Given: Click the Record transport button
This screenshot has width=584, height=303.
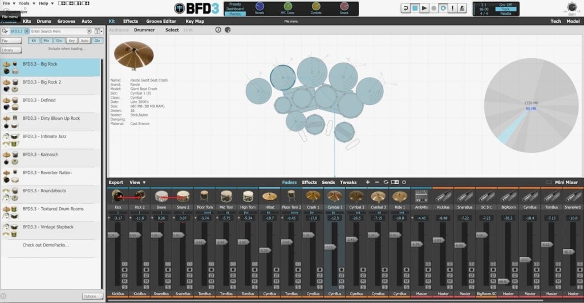Looking at the screenshot, I should [433, 8].
